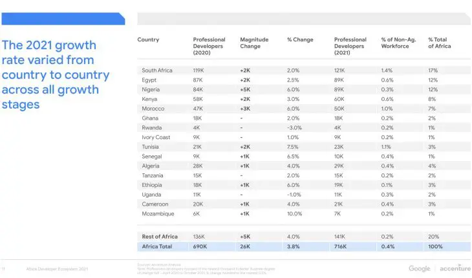Select Egypt's 87K developers 2020 cell
Image resolution: width=472 pixels, height=278 pixels.
coord(198,80)
